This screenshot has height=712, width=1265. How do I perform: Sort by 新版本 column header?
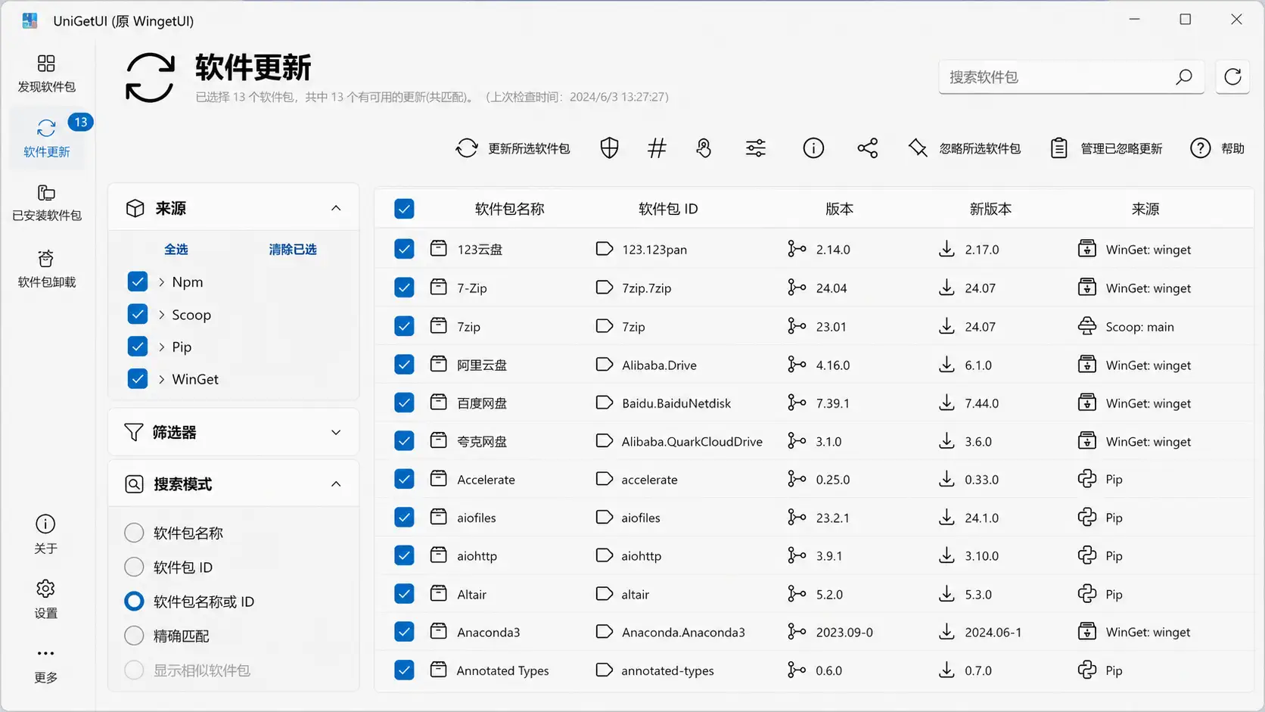(990, 209)
